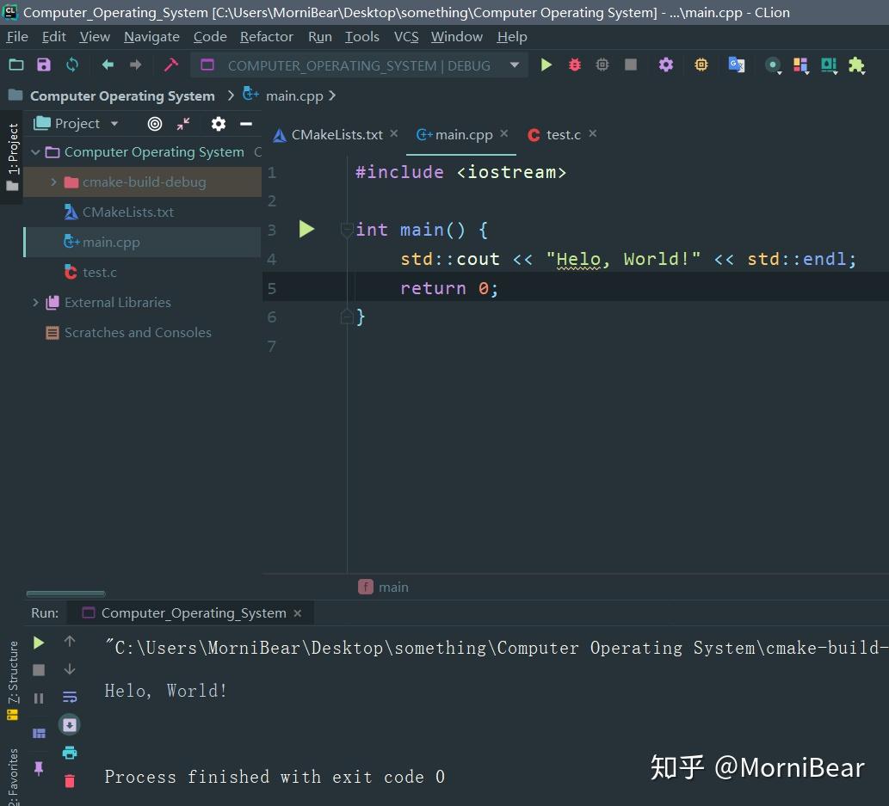Enable scroll to end in console
The image size is (889, 806).
[69, 725]
